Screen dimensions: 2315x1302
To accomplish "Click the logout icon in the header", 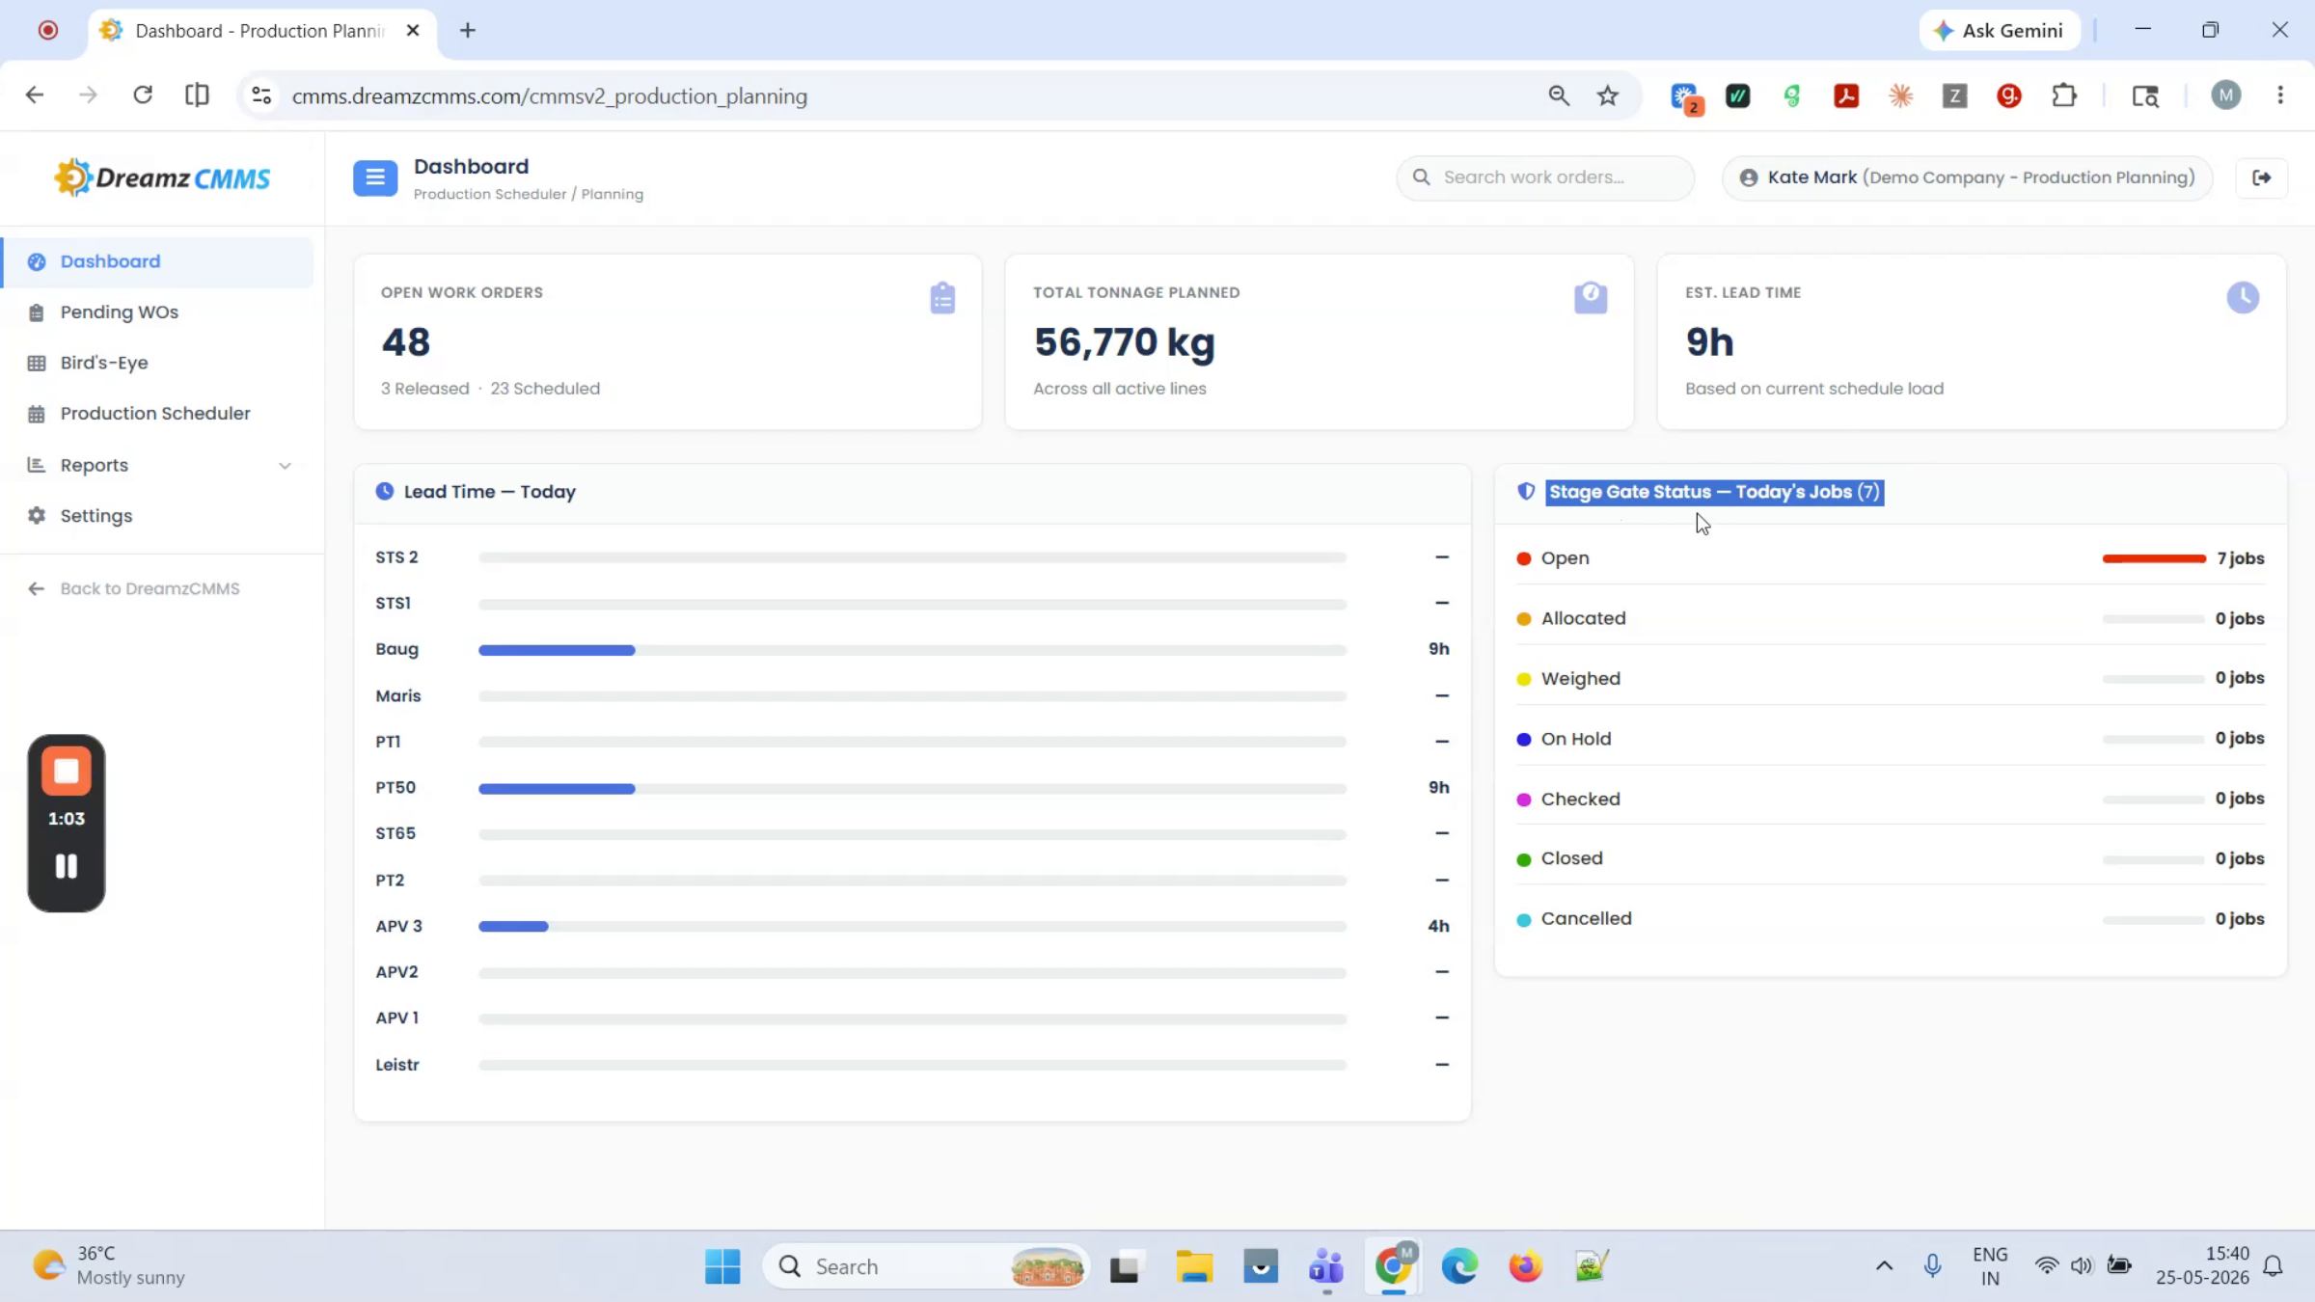I will tap(2262, 177).
